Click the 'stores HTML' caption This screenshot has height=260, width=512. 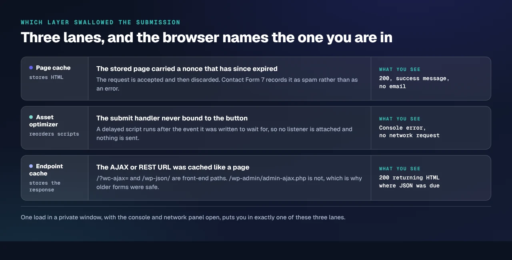pyautogui.click(x=46, y=77)
